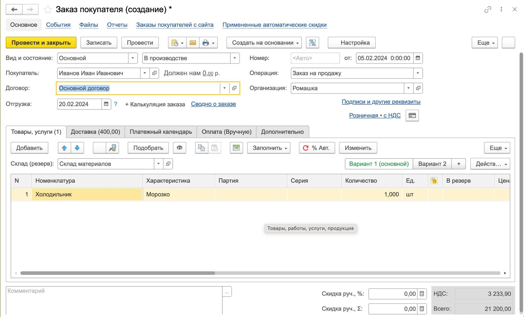Open calendar for order date field
This screenshot has height=317, width=524.
[418, 58]
